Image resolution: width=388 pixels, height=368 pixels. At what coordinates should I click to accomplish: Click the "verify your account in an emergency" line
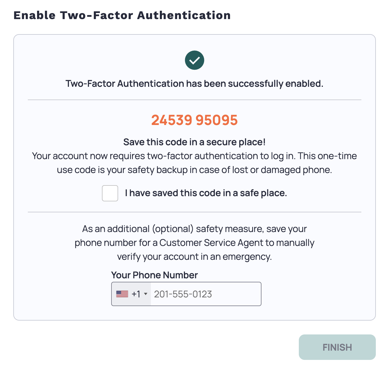(x=195, y=257)
